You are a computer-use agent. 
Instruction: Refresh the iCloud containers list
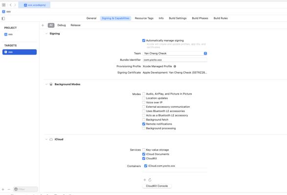coord(150,180)
